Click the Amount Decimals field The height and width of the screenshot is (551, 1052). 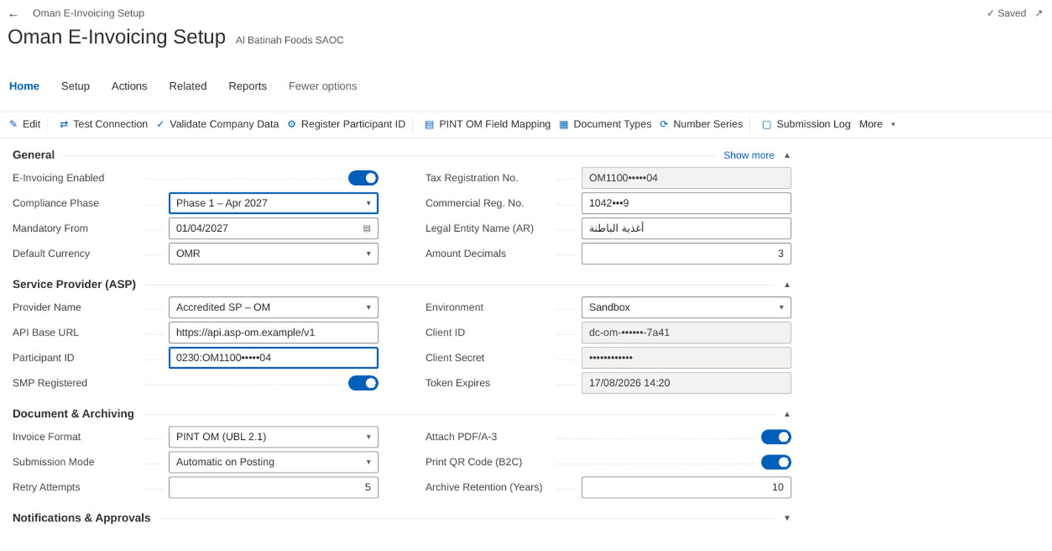686,253
